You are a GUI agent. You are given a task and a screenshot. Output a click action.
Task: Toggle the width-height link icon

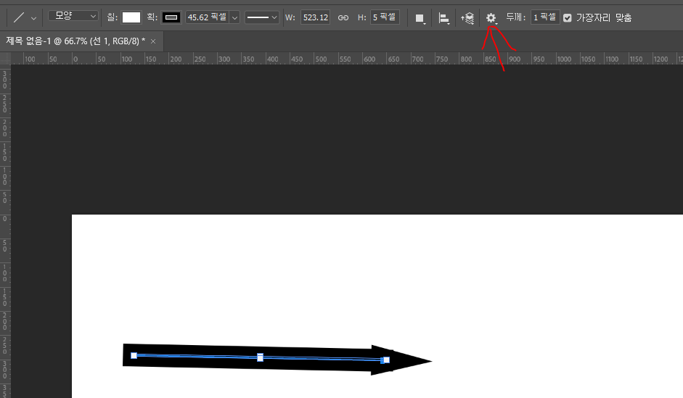click(x=343, y=18)
